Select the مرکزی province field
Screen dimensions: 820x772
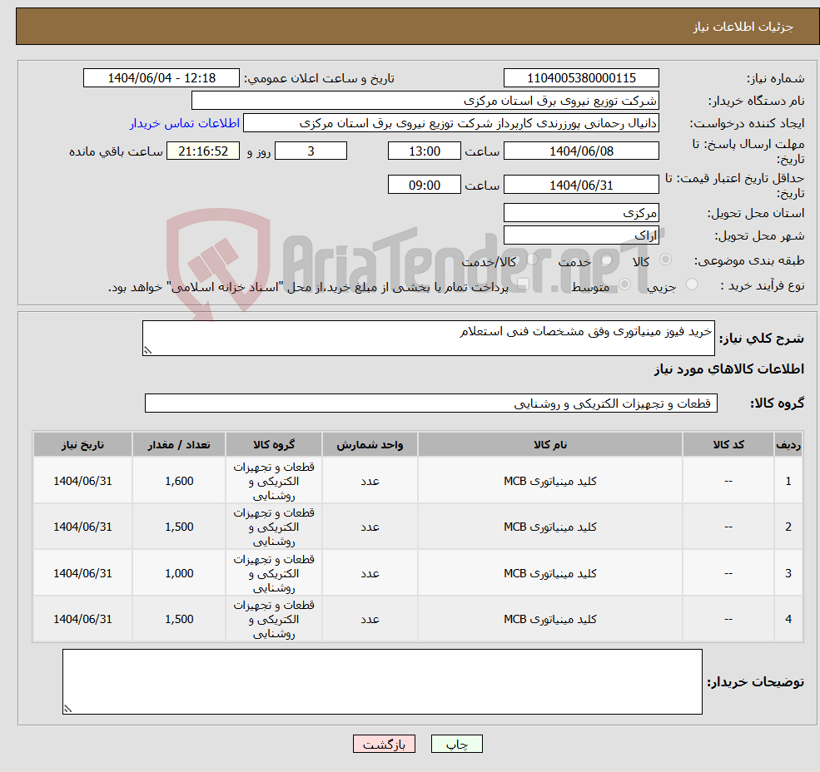click(x=581, y=212)
